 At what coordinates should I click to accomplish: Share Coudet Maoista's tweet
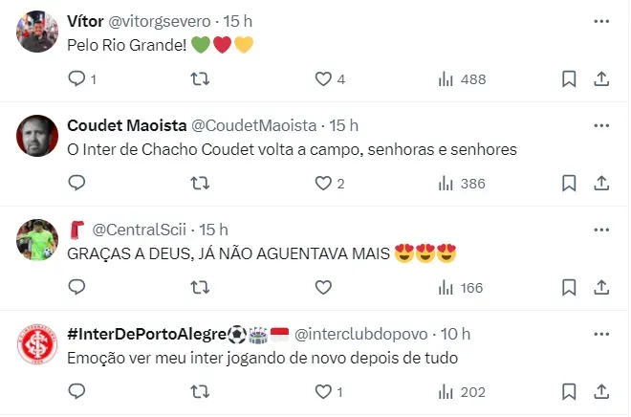(x=601, y=184)
